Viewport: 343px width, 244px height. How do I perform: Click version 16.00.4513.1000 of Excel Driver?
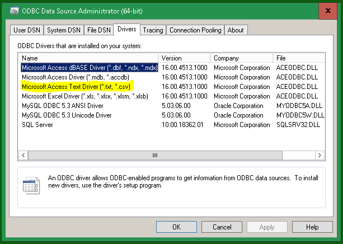[185, 96]
